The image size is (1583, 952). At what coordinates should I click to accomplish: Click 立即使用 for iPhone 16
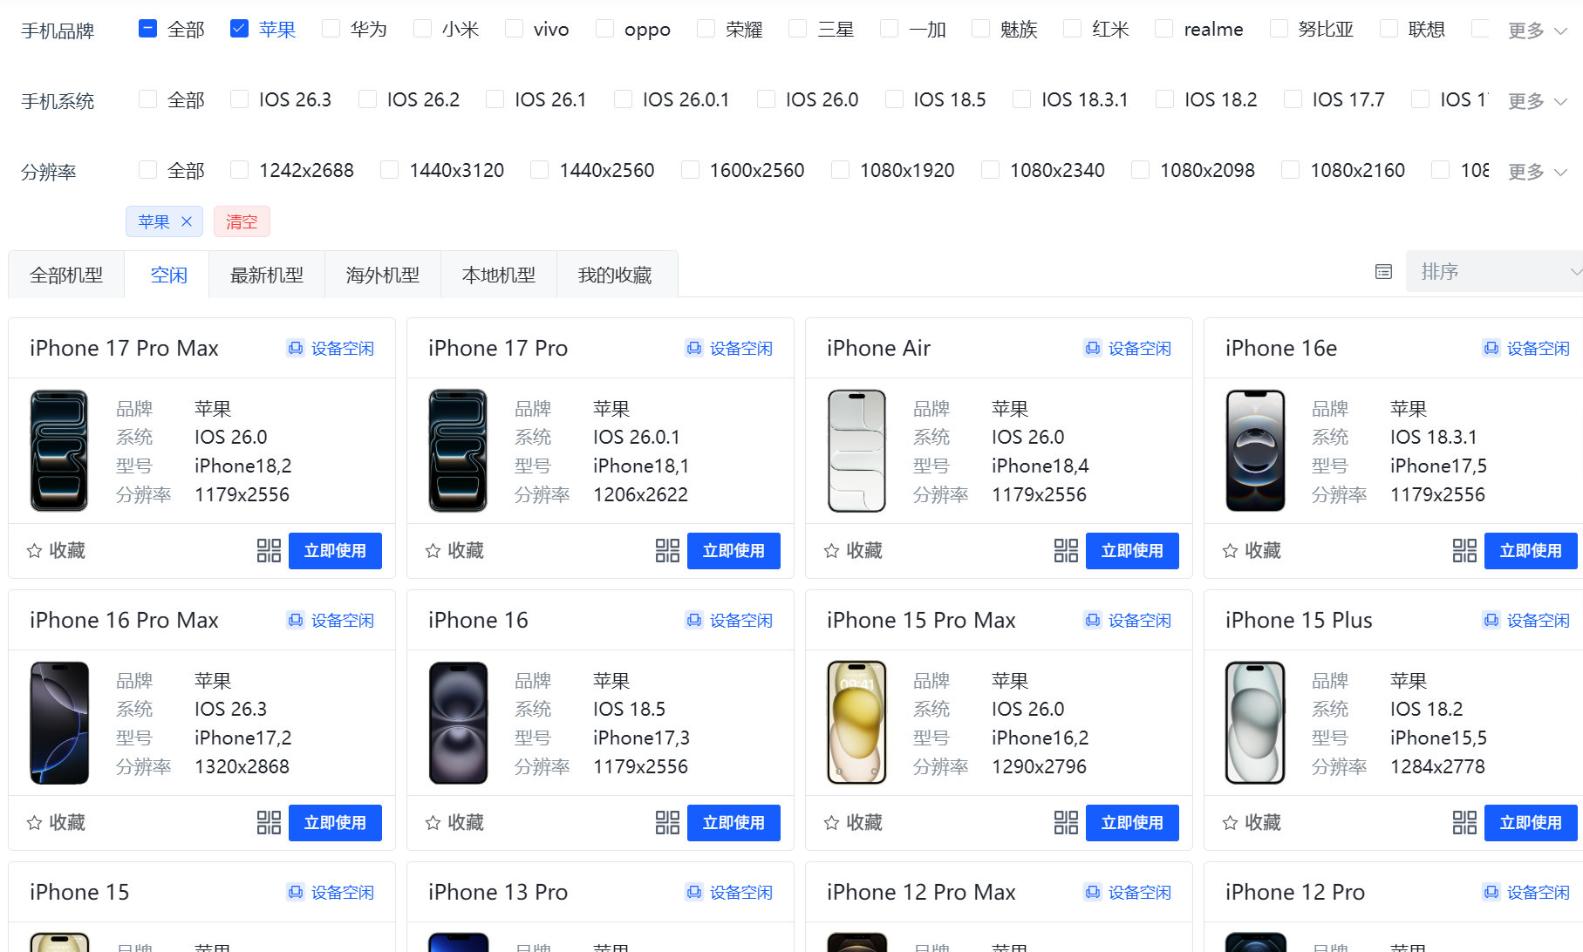(x=734, y=823)
